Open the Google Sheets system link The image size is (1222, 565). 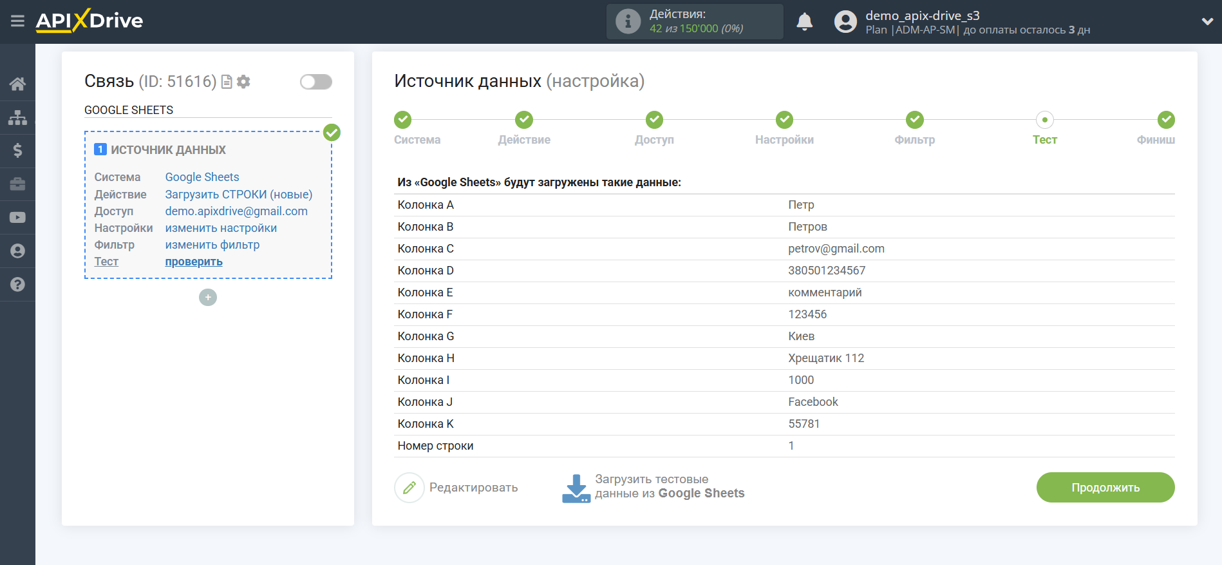(x=202, y=177)
